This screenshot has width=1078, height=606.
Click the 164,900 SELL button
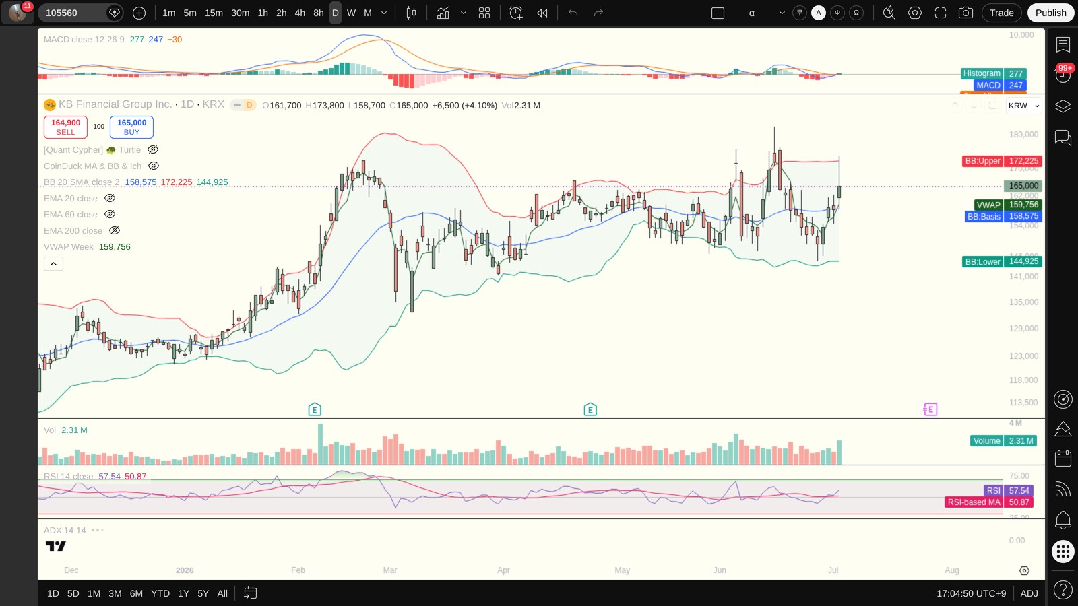65,127
